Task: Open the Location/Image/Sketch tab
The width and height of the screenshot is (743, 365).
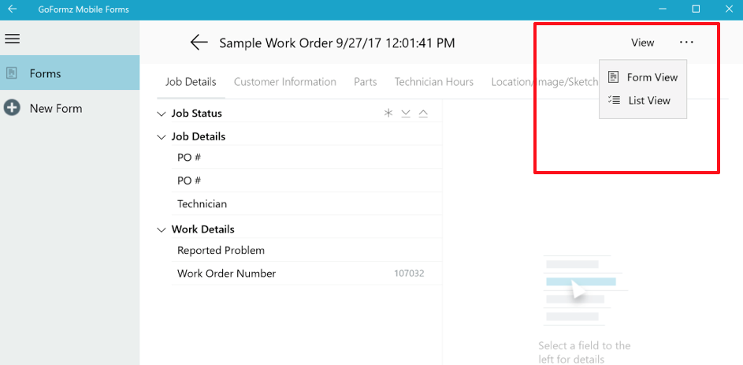Action: tap(545, 82)
